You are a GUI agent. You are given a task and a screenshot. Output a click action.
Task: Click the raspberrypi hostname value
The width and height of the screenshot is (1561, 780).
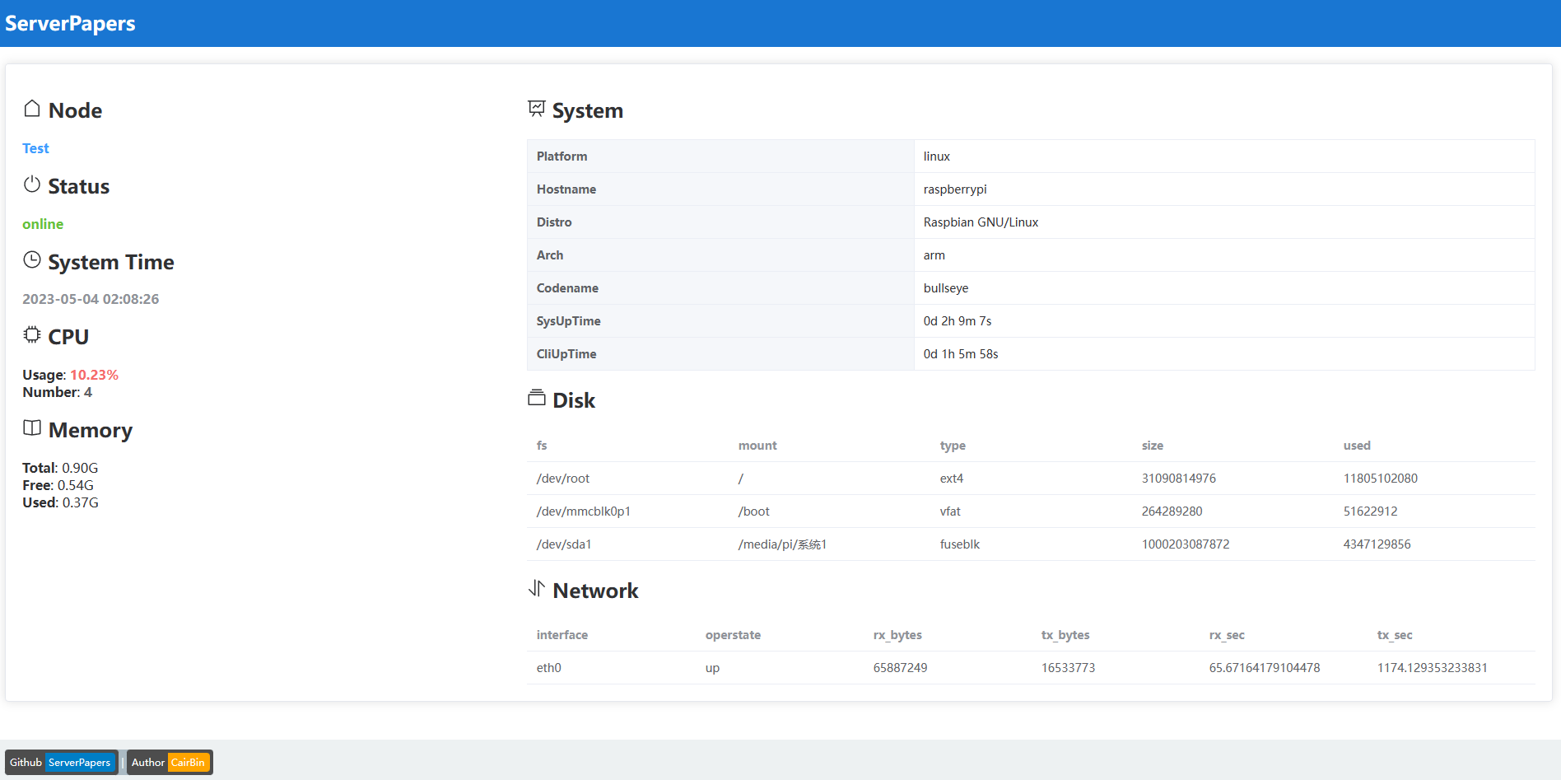click(955, 189)
